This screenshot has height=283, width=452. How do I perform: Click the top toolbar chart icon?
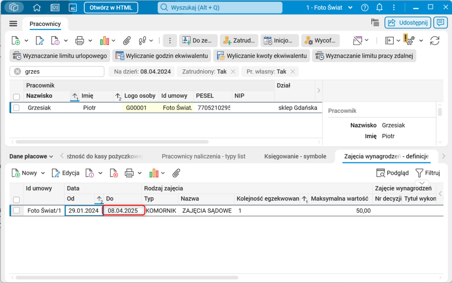point(104,41)
